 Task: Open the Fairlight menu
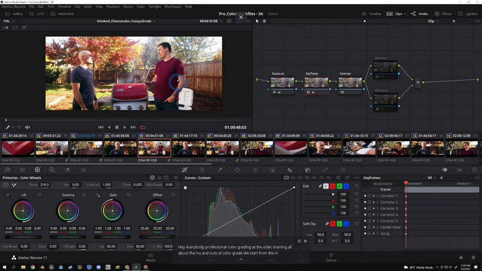(155, 6)
